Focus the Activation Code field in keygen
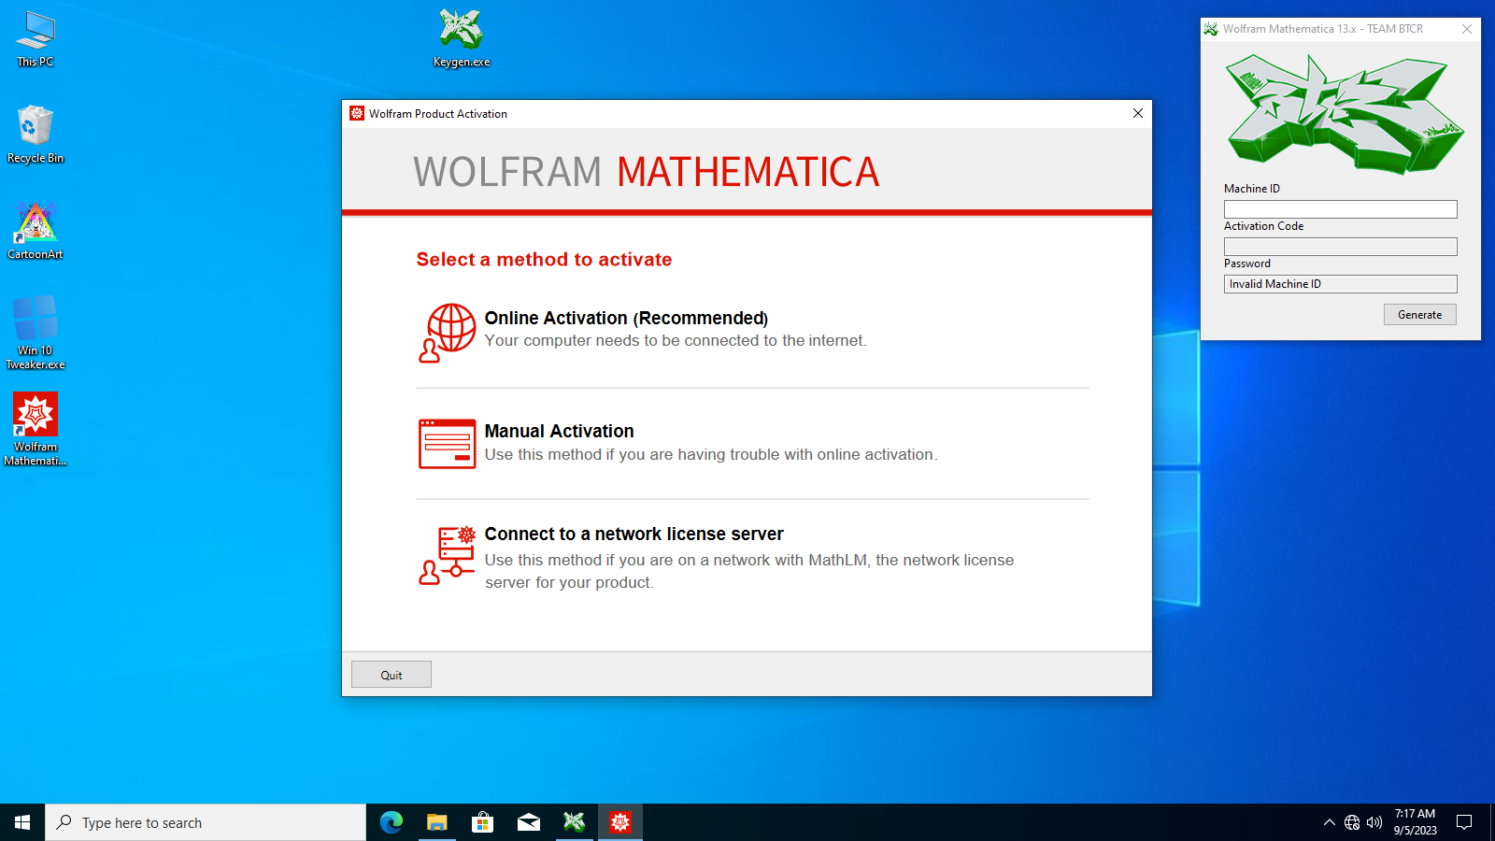Image resolution: width=1495 pixels, height=841 pixels. (1340, 247)
